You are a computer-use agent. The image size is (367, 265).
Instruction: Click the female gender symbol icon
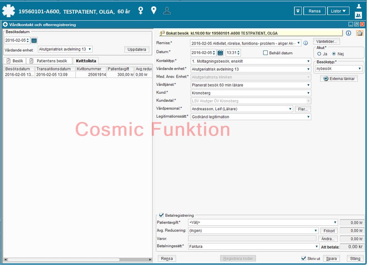tap(140, 10)
